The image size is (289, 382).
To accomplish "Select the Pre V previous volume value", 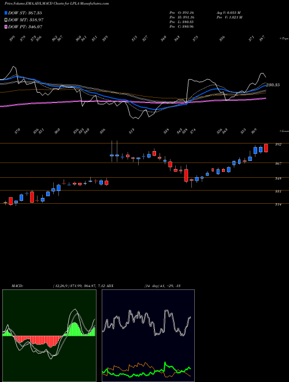I will [x=229, y=17].
